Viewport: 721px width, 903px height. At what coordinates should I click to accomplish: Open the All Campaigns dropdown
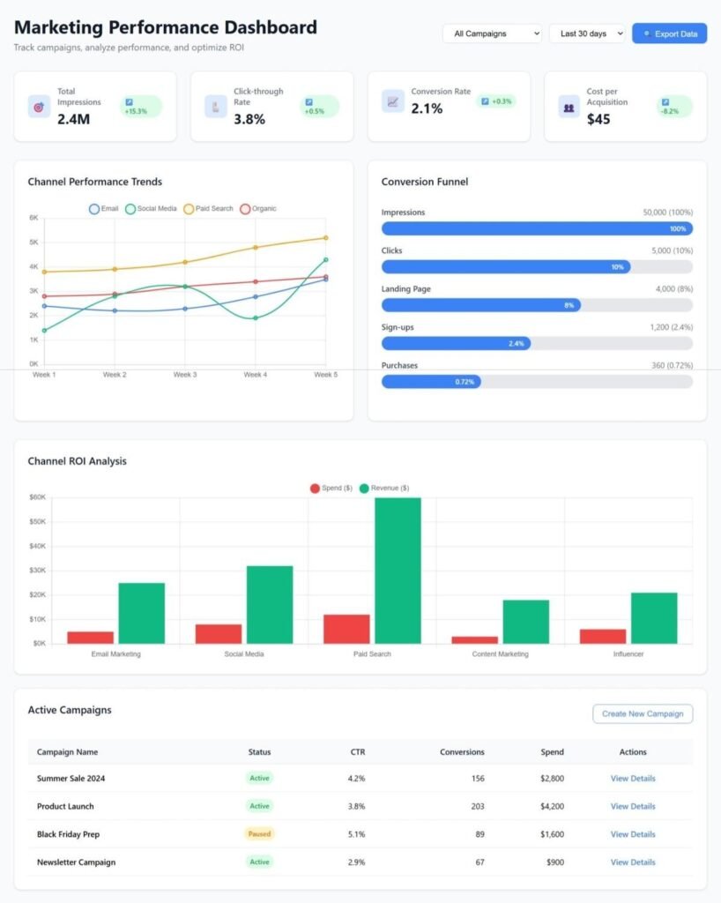(x=493, y=34)
